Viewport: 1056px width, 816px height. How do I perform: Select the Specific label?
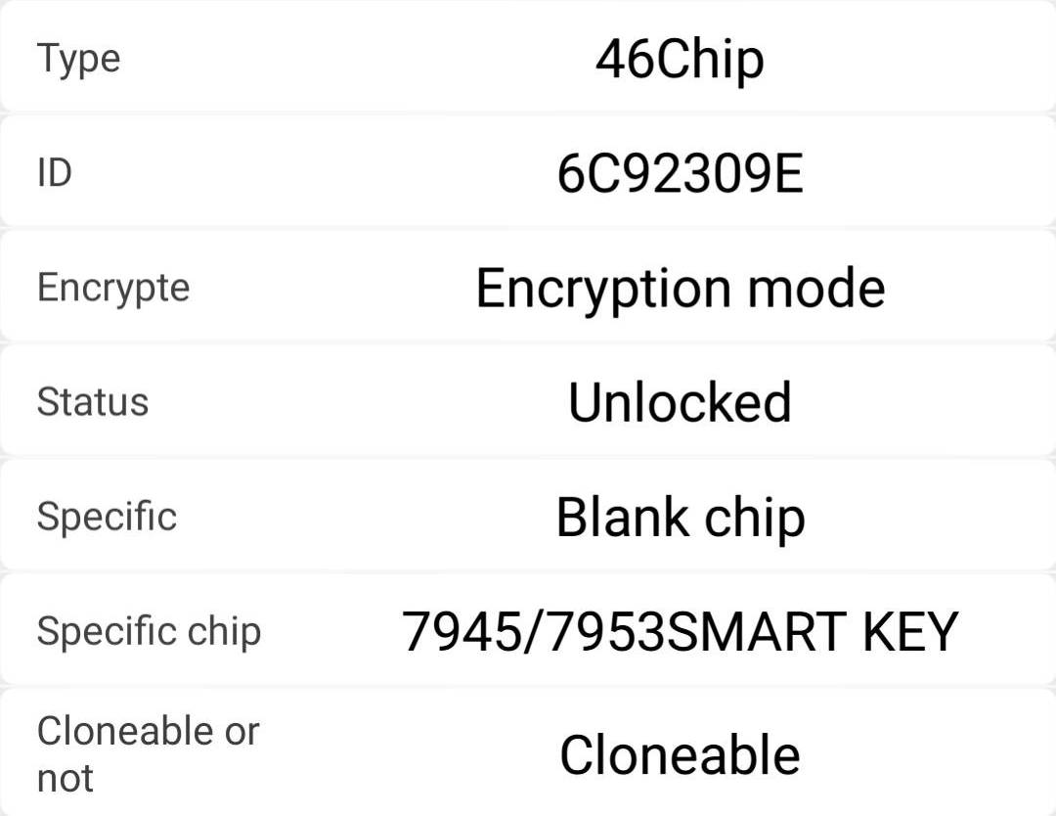pyautogui.click(x=108, y=517)
